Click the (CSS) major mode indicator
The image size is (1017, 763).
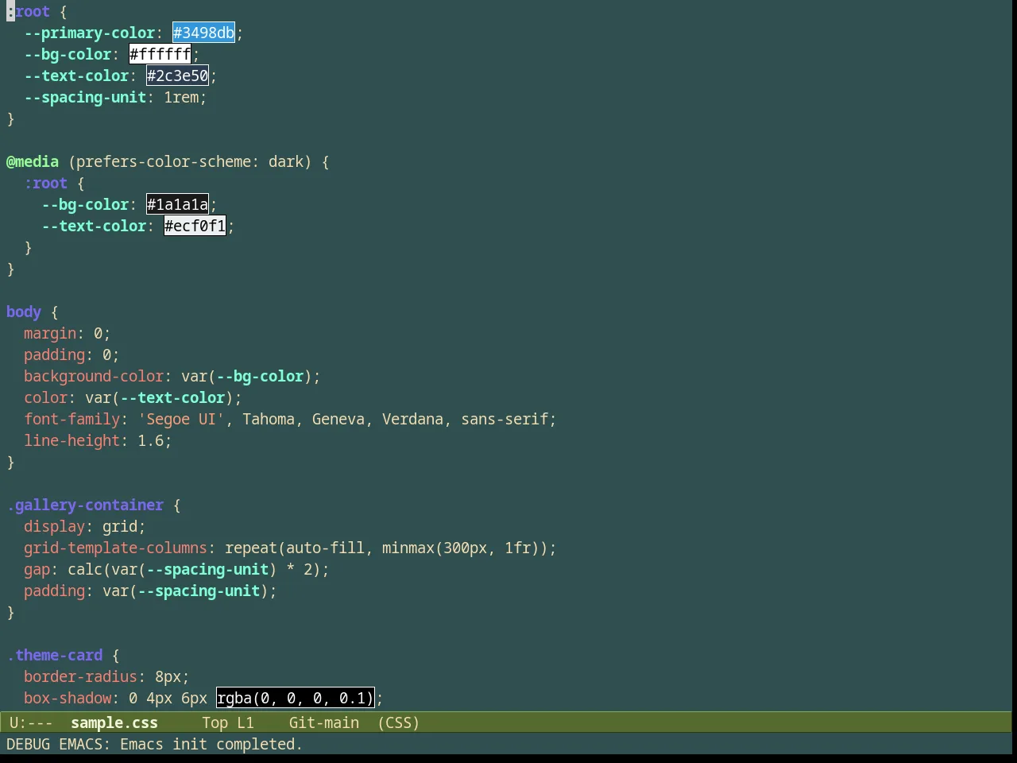[x=399, y=722]
